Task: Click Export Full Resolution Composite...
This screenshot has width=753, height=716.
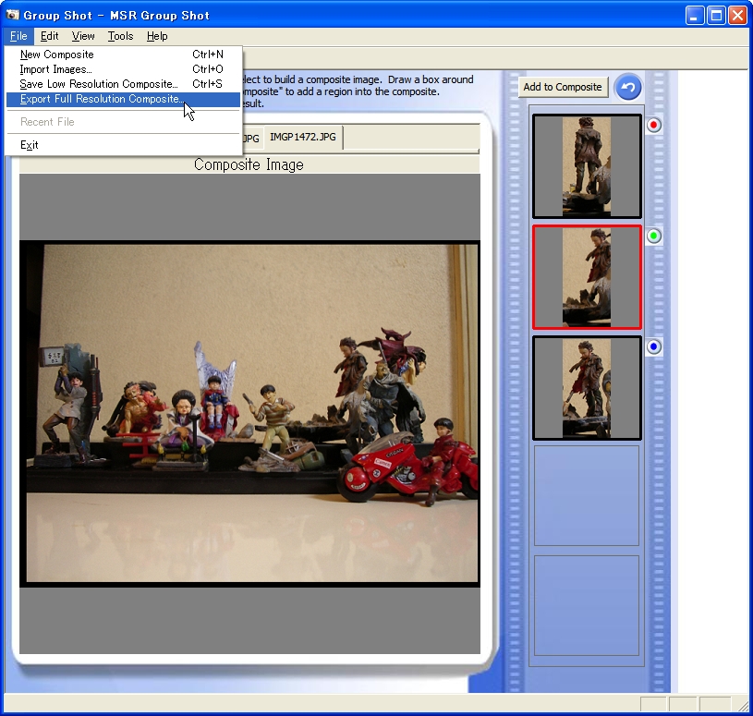Action: [x=123, y=99]
